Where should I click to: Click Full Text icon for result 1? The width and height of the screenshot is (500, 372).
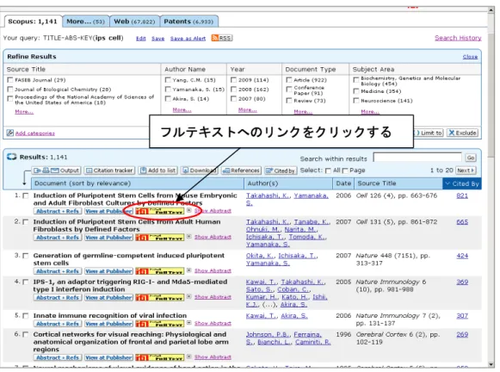tap(159, 211)
